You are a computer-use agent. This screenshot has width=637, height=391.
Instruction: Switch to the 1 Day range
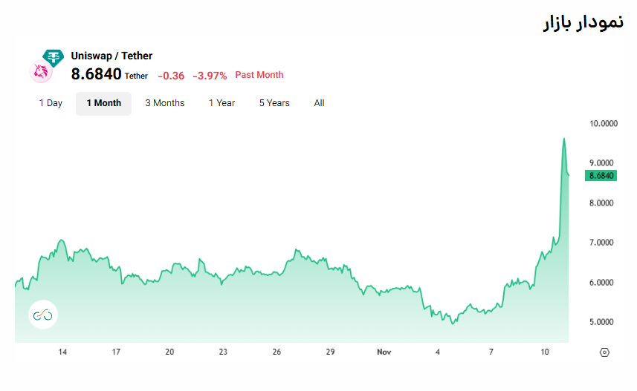pyautogui.click(x=51, y=103)
